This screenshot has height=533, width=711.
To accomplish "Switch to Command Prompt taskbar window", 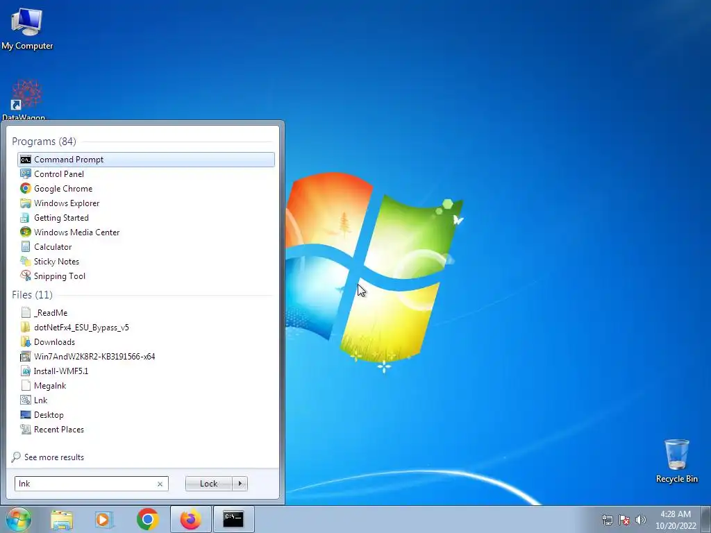I will pyautogui.click(x=233, y=519).
